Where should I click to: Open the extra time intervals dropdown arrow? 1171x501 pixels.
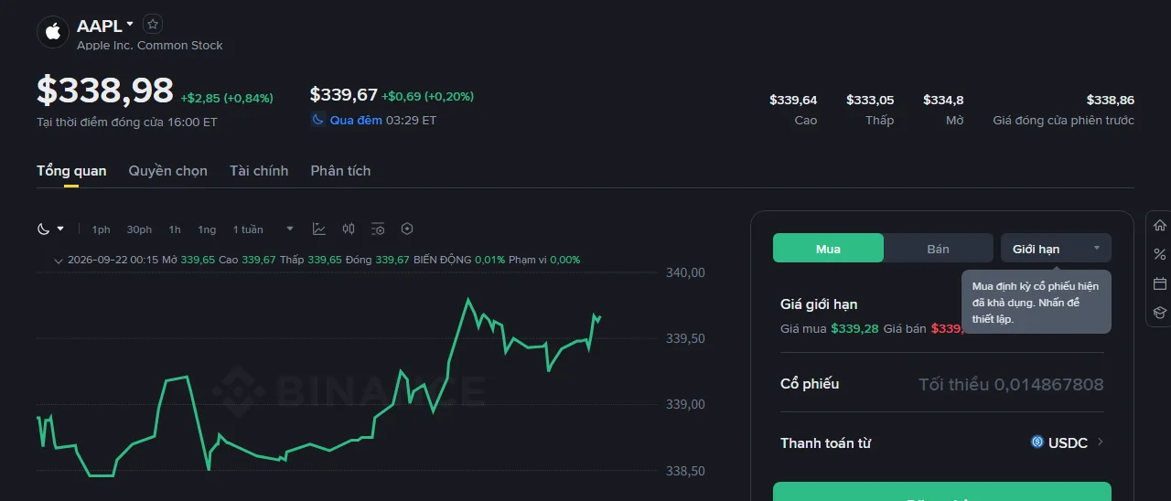pyautogui.click(x=290, y=229)
